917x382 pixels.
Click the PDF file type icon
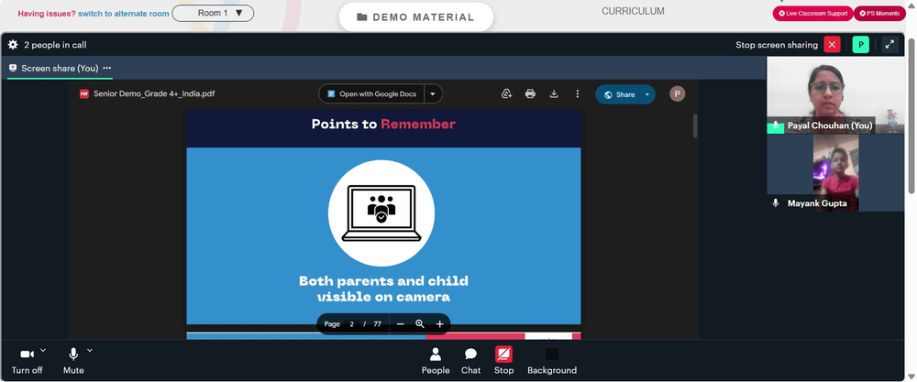[84, 93]
